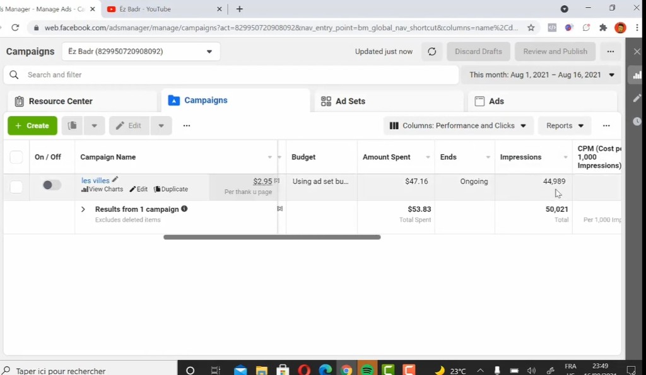Open Mail app from the taskbar
This screenshot has height=375, width=646.
click(240, 370)
